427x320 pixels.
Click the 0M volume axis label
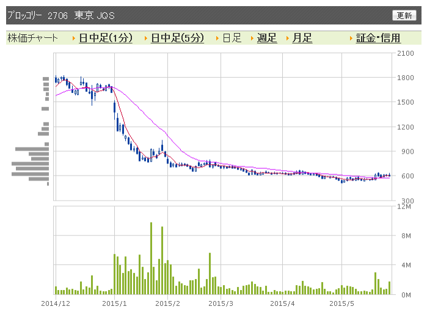coord(406,295)
